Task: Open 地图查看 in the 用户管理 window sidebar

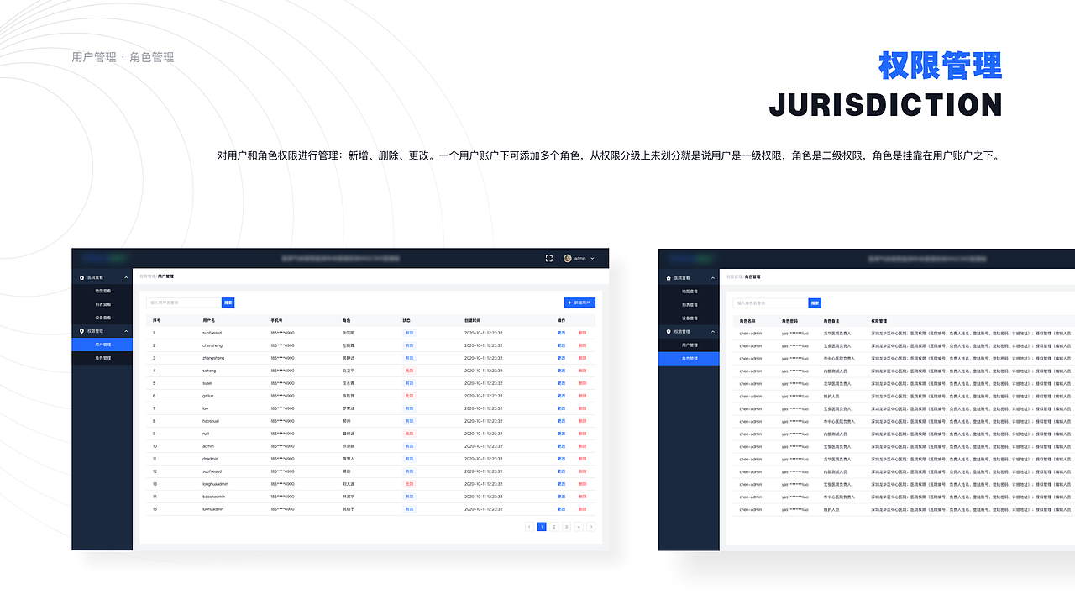Action: (102, 291)
